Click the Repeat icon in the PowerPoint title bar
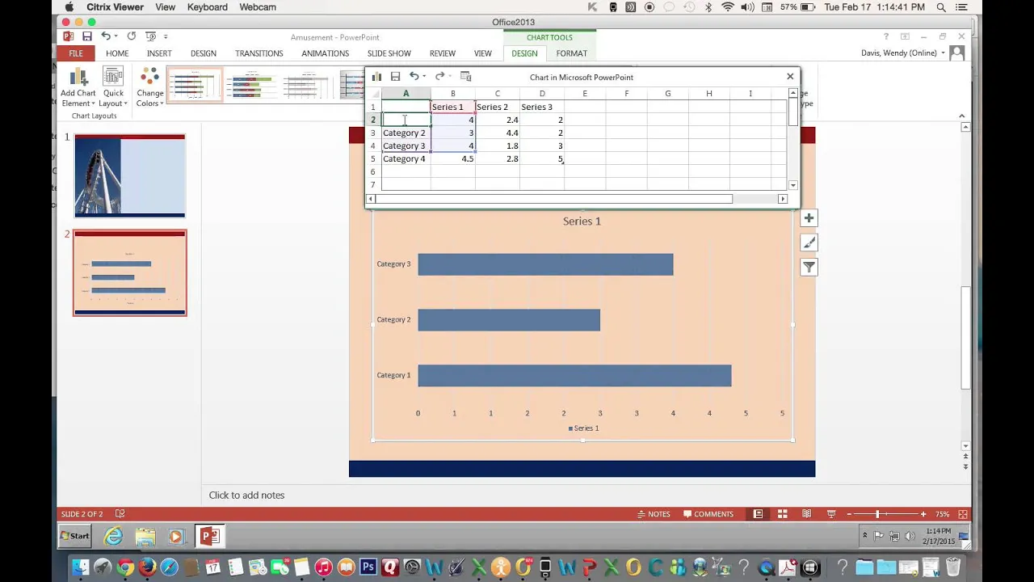This screenshot has height=582, width=1034. point(131,36)
